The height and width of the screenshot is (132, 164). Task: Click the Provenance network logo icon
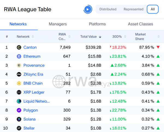pyautogui.click(x=19, y=66)
